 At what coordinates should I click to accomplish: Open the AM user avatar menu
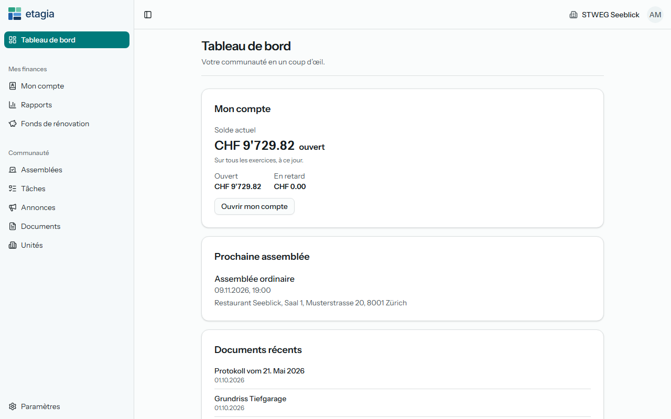pyautogui.click(x=655, y=15)
